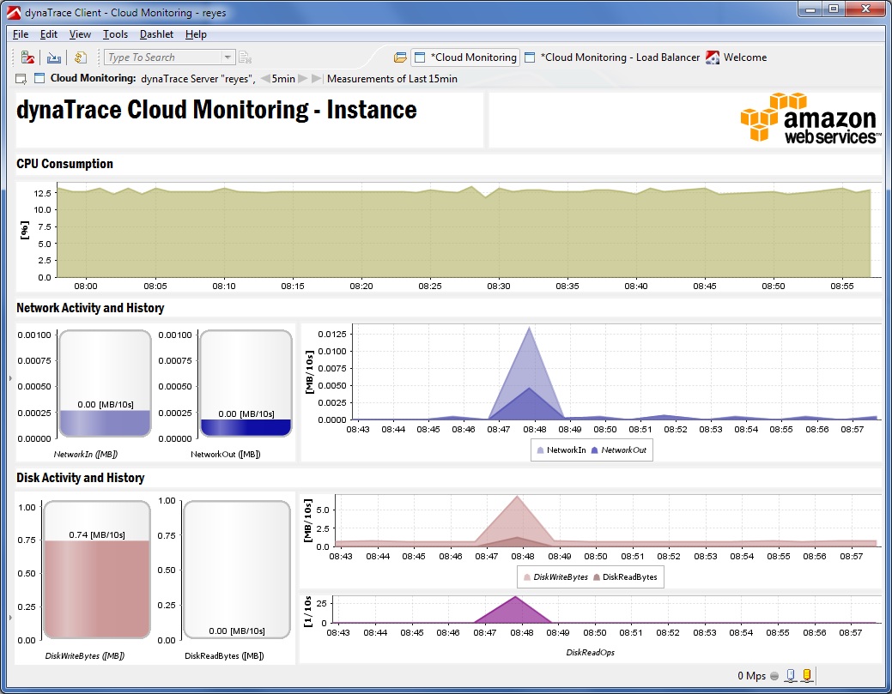Viewport: 892px width, 694px height.
Task: Expand the small arrow left of the Network gauges
Action: point(10,378)
